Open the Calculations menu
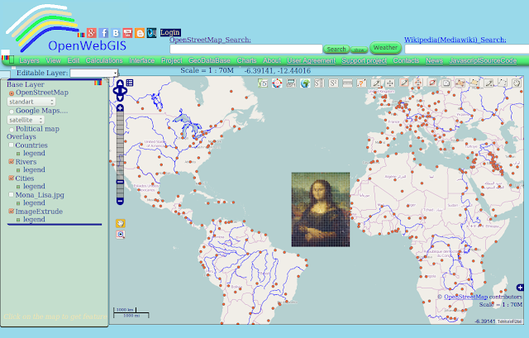 (x=104, y=60)
